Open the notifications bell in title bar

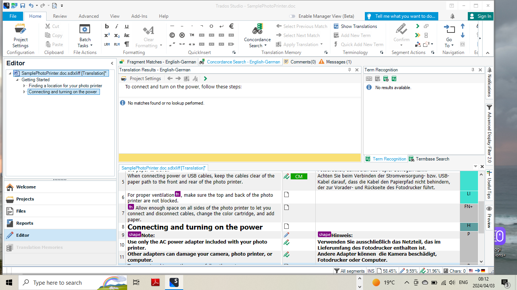tap(452, 16)
